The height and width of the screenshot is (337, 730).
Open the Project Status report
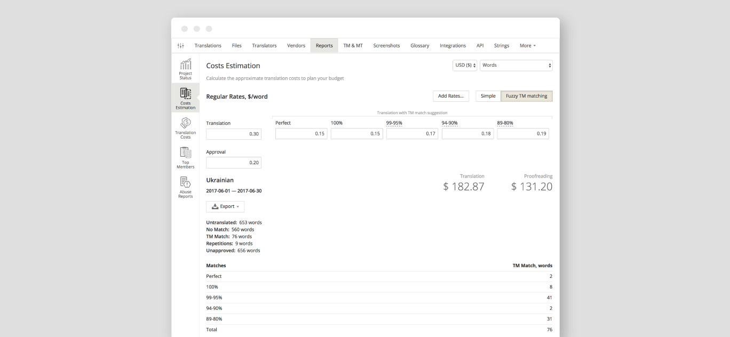185,69
